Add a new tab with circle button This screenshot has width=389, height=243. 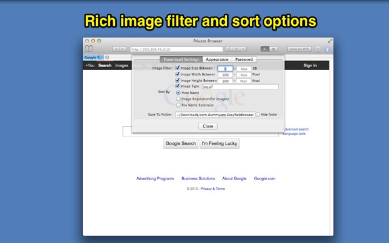[x=107, y=57]
